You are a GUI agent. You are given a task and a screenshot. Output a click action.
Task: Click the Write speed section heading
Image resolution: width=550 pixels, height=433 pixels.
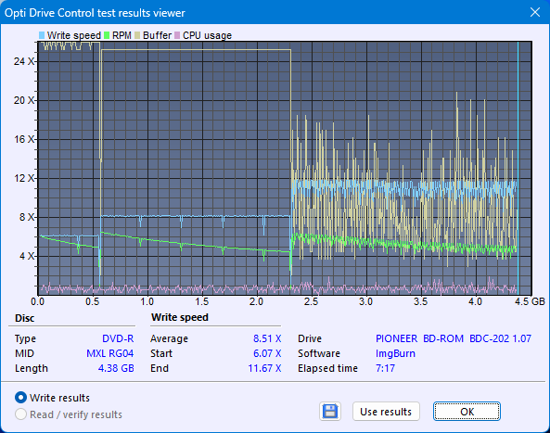click(180, 317)
